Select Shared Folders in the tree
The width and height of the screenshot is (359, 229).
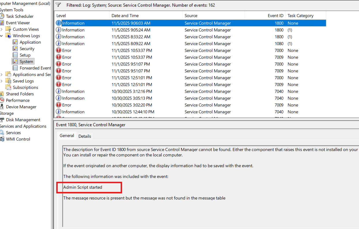(x=20, y=94)
